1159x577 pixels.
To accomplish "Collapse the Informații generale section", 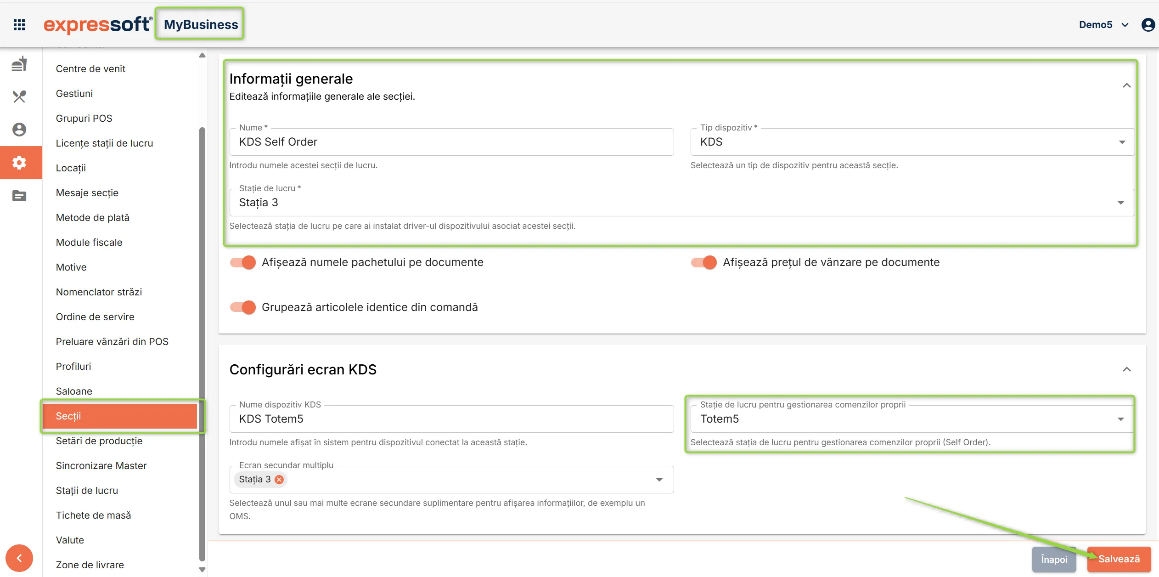I will [1127, 85].
